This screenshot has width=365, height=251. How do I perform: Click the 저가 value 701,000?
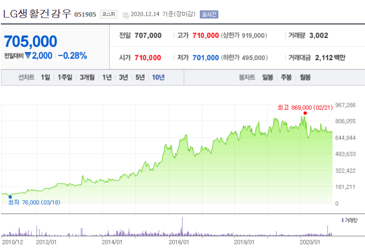click(x=206, y=58)
